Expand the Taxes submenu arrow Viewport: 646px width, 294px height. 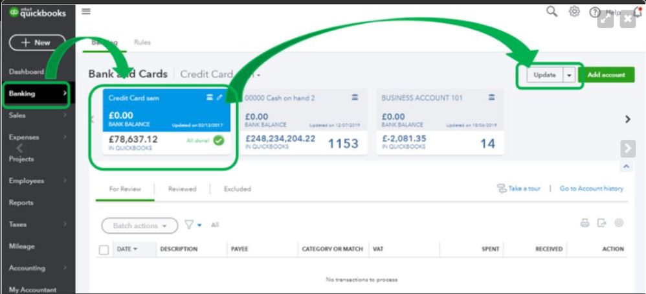click(65, 224)
